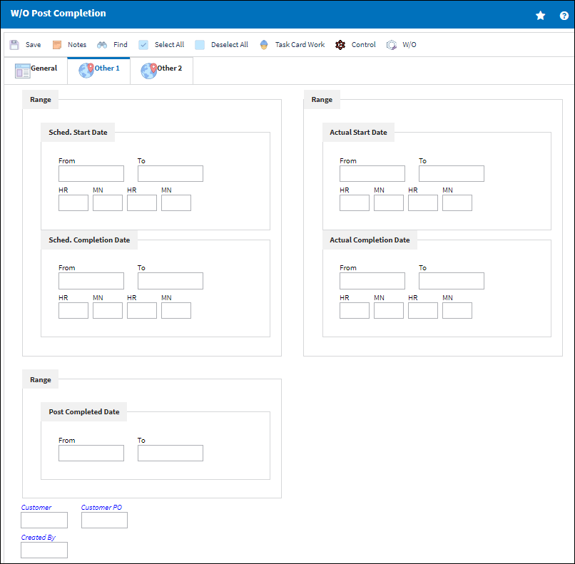Focus Post Completed Date To field
The width and height of the screenshot is (575, 564).
(171, 453)
